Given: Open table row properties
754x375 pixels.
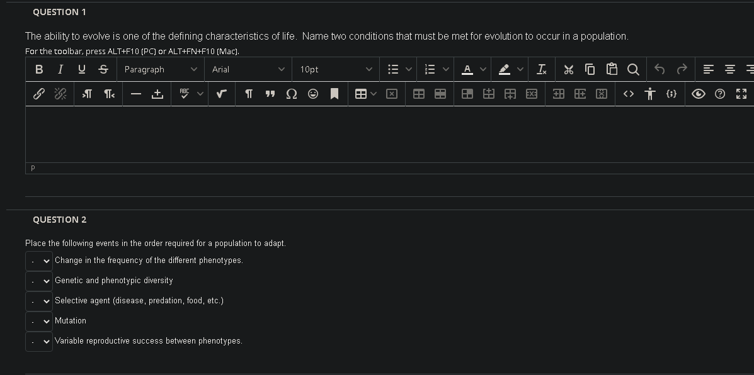Looking at the screenshot, I should [440, 94].
